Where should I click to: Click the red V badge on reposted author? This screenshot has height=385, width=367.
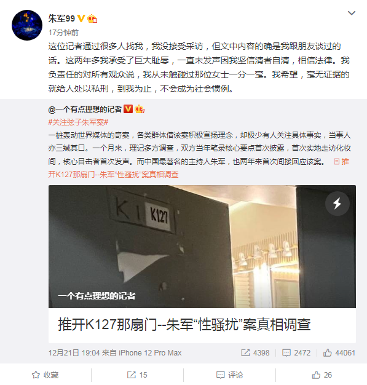click(128, 109)
